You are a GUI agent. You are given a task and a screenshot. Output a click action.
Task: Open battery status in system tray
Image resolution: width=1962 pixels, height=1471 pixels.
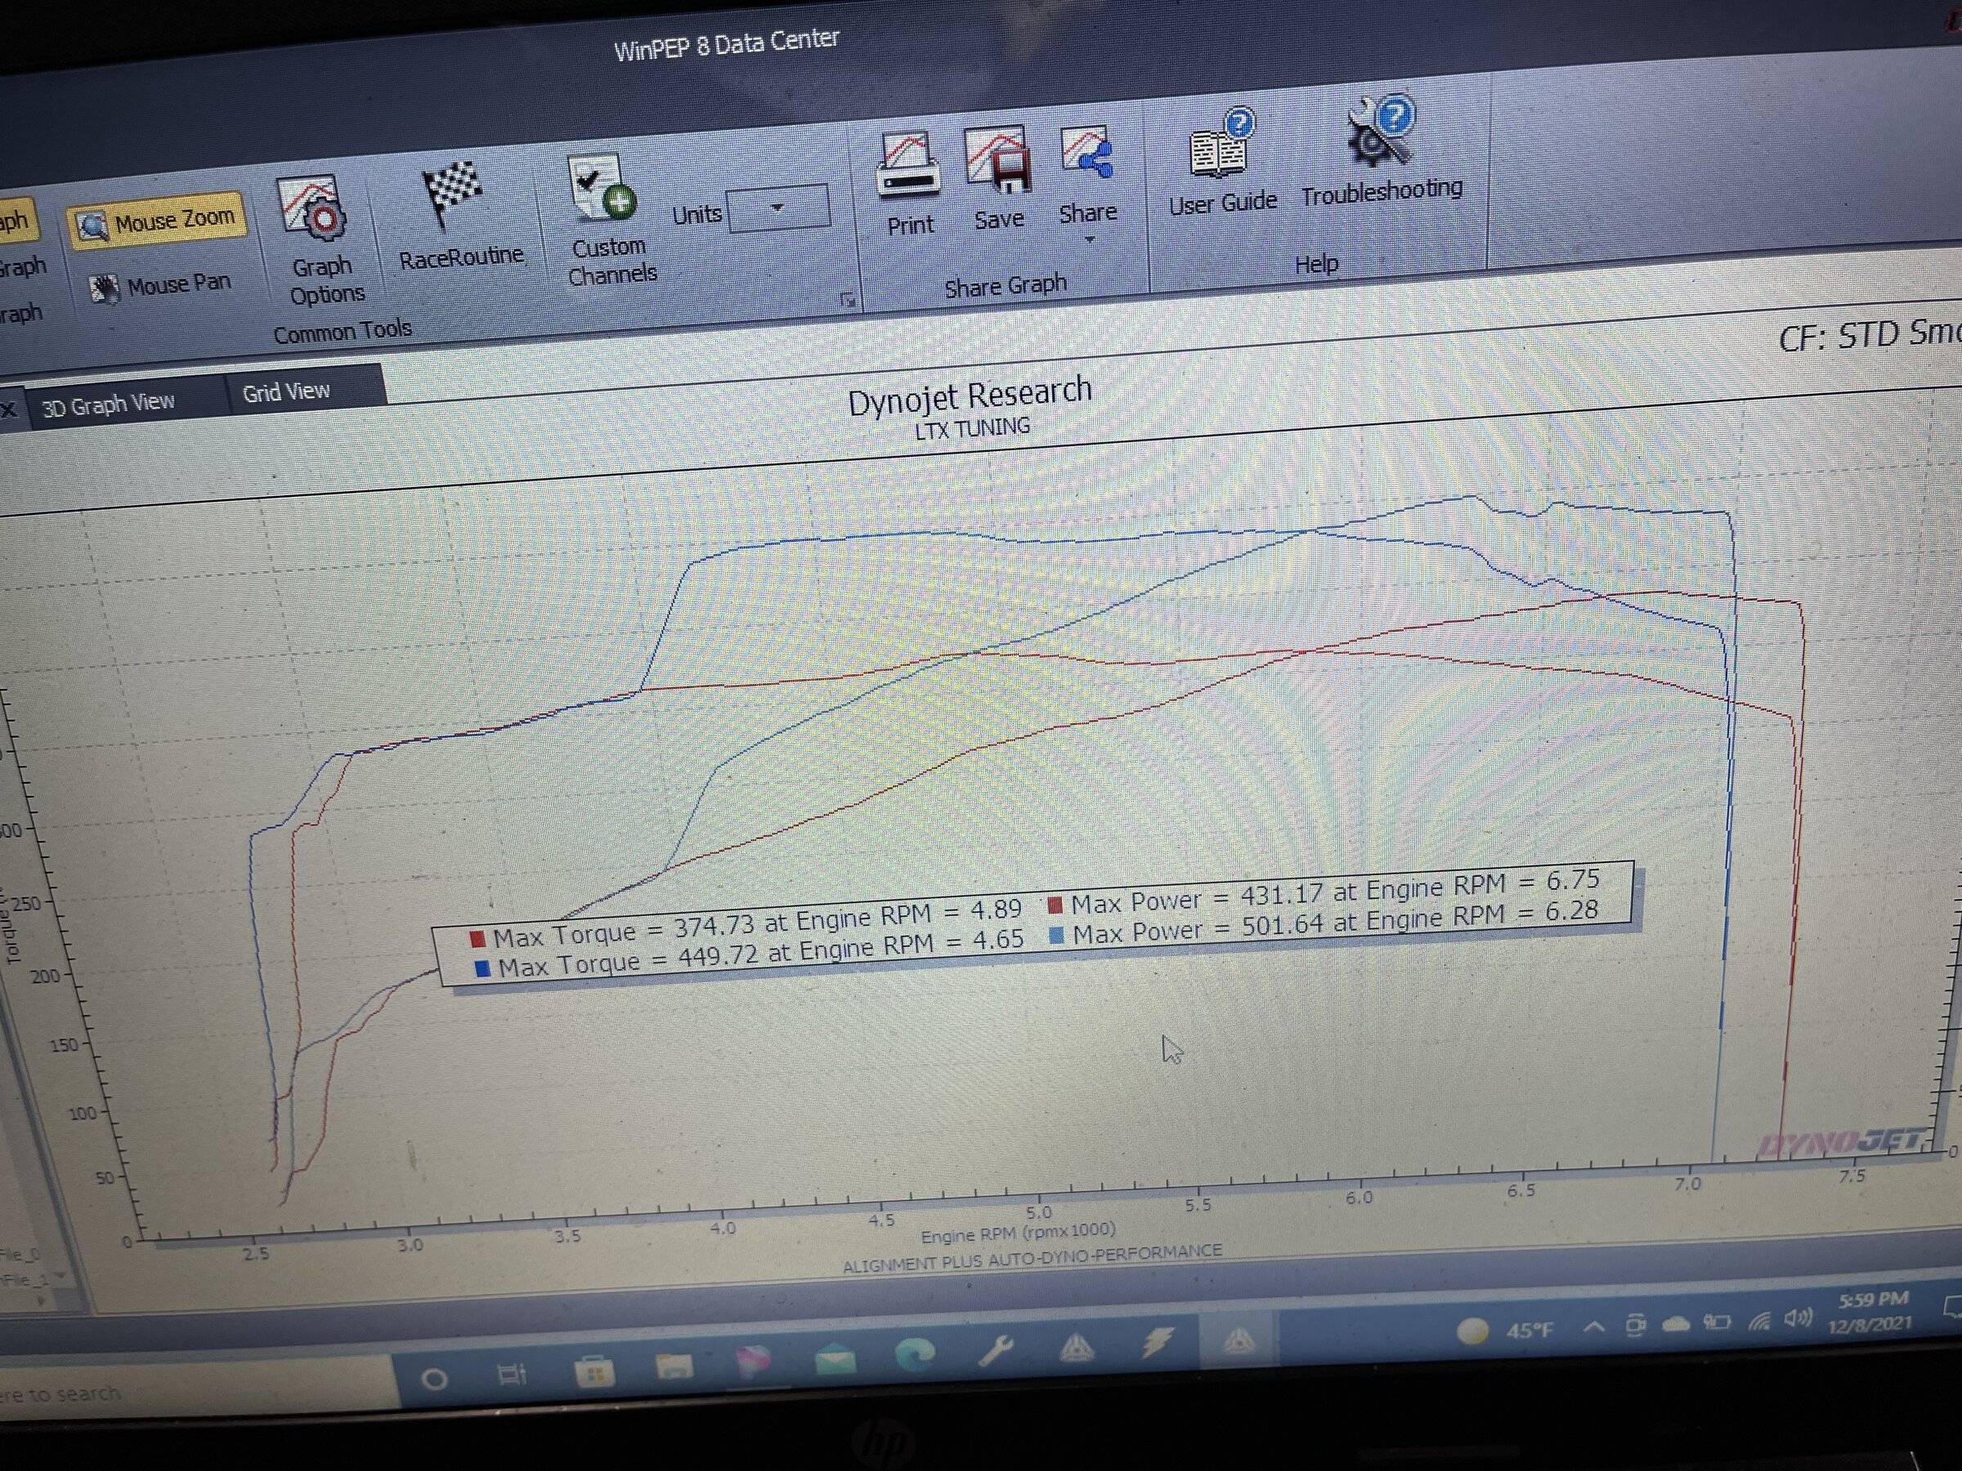pos(1716,1323)
